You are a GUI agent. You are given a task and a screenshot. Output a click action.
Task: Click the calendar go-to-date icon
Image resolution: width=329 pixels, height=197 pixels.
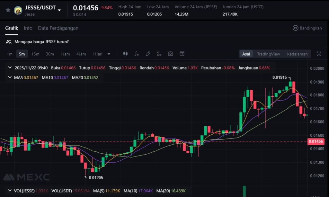coord(182,54)
